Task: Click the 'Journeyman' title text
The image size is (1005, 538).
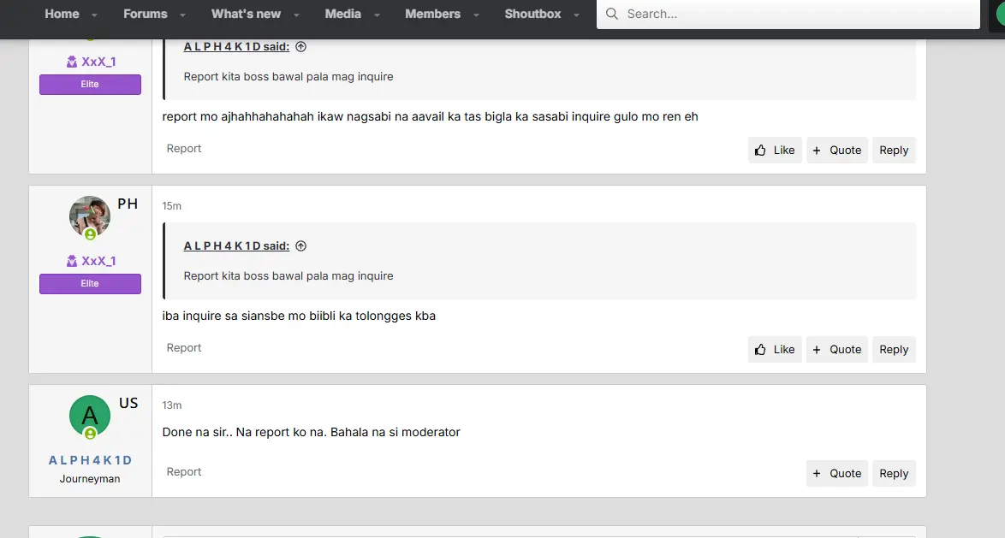Action: pyautogui.click(x=90, y=479)
